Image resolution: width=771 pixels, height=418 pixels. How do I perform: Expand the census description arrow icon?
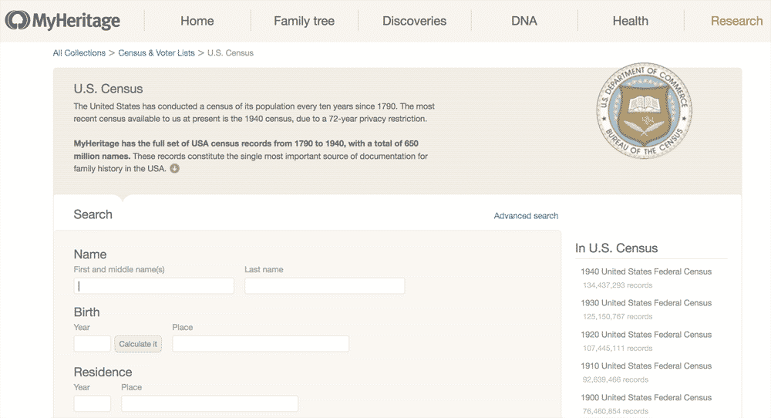point(174,169)
